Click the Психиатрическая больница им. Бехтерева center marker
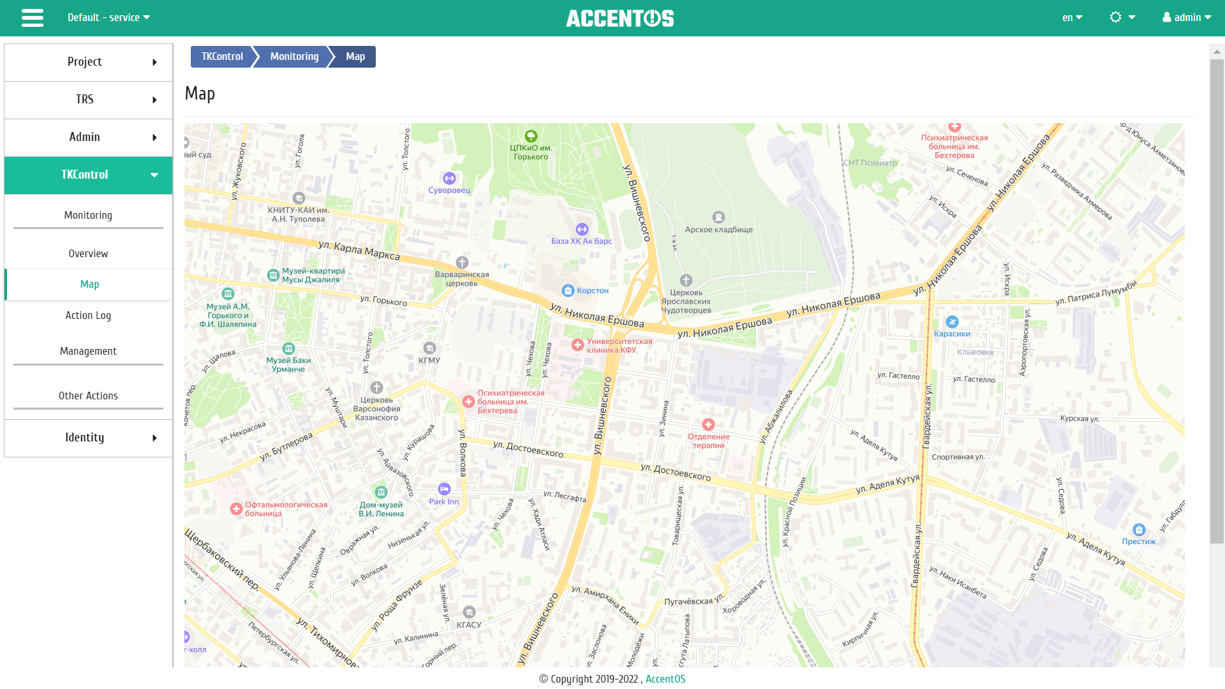The width and height of the screenshot is (1225, 689). 468,401
